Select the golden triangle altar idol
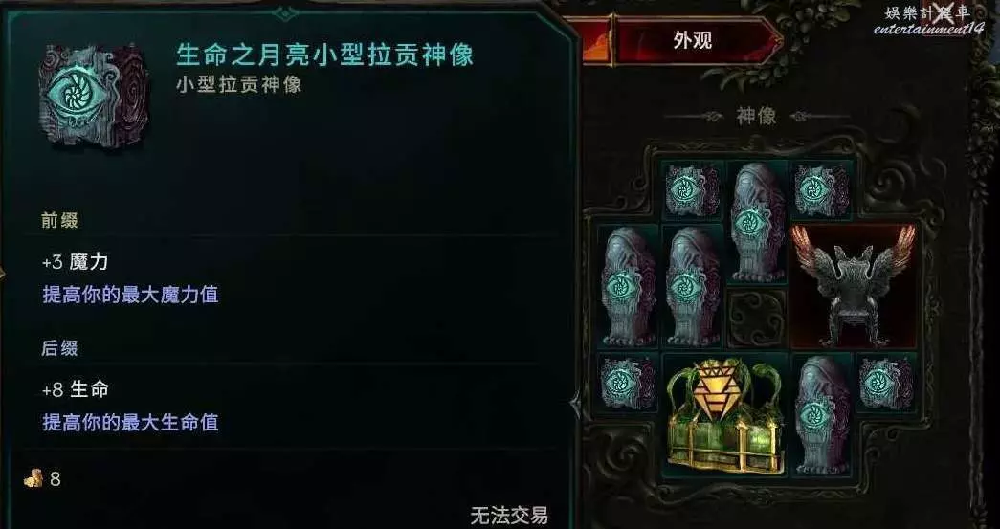This screenshot has height=529, width=1000. point(725,415)
